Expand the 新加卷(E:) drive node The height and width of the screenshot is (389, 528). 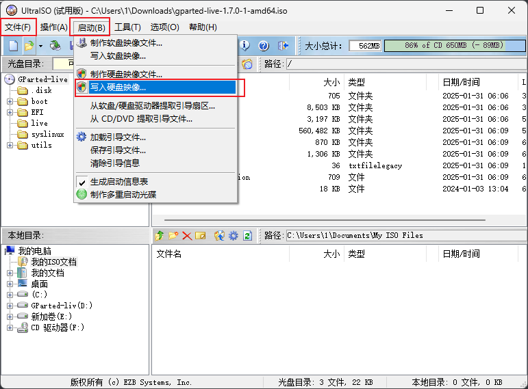point(10,317)
